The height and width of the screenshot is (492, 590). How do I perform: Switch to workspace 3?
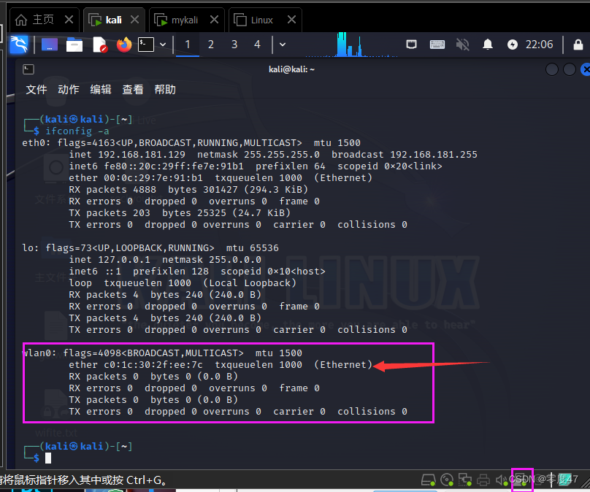point(234,45)
